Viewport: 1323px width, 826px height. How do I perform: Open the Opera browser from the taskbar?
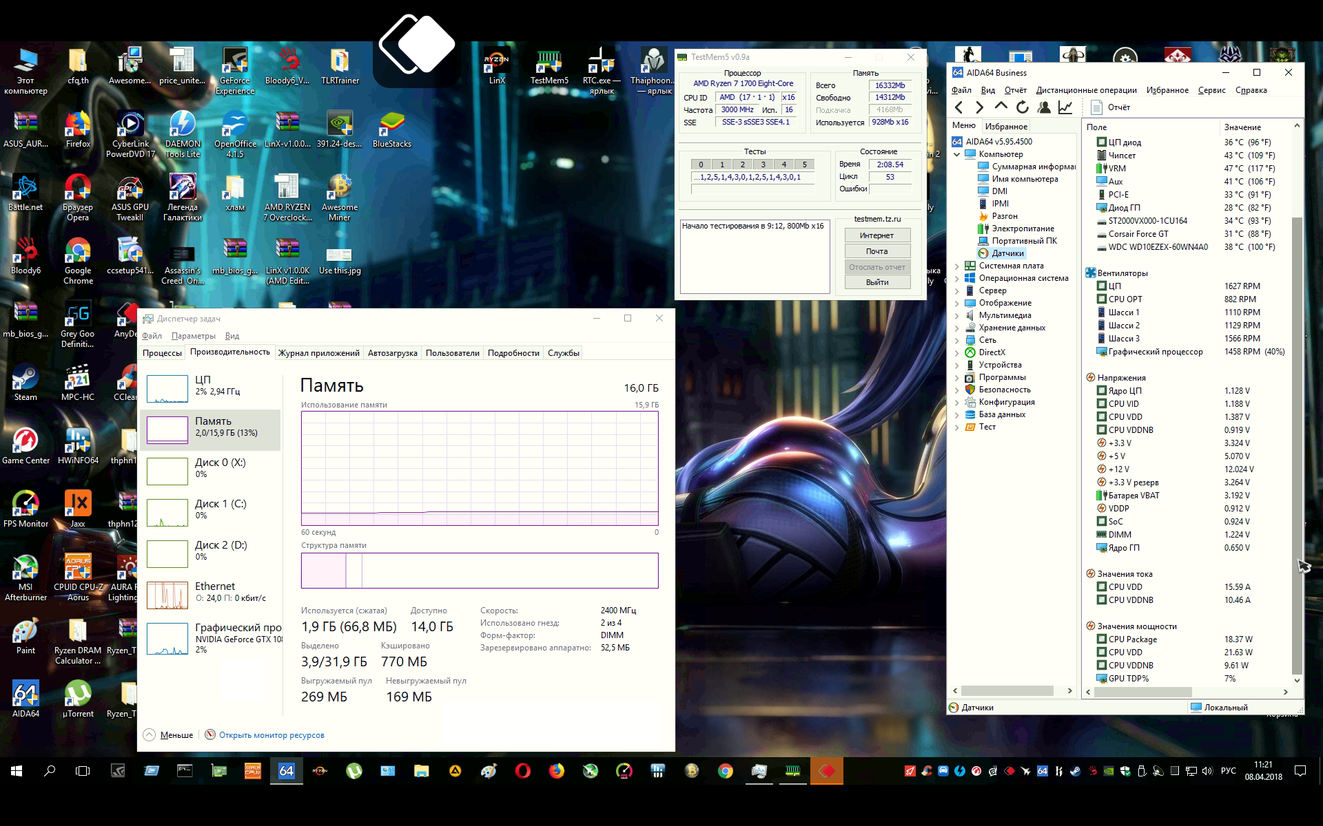coord(522,771)
